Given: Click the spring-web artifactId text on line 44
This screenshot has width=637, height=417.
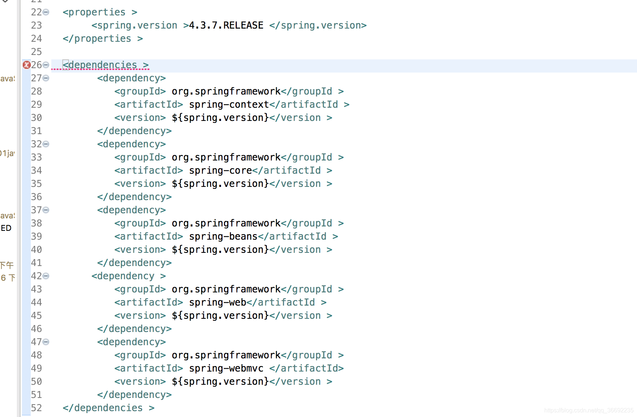Looking at the screenshot, I should click(218, 302).
